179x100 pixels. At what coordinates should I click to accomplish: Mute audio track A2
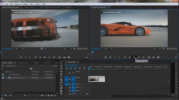(79, 87)
